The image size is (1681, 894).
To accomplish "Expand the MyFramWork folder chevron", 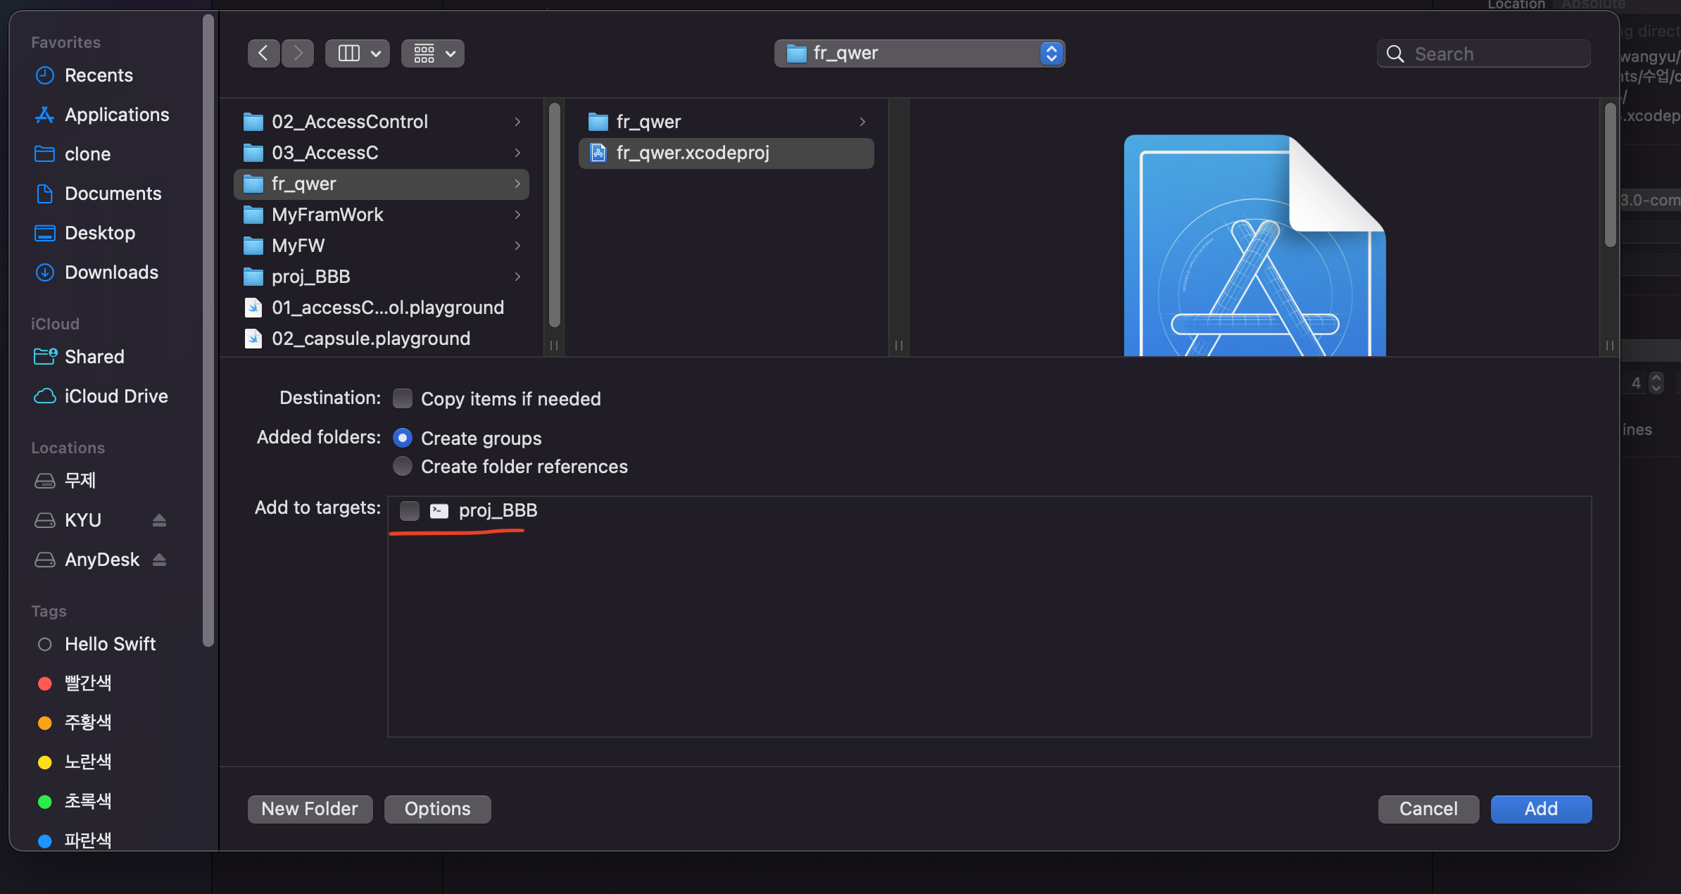I will pos(517,215).
